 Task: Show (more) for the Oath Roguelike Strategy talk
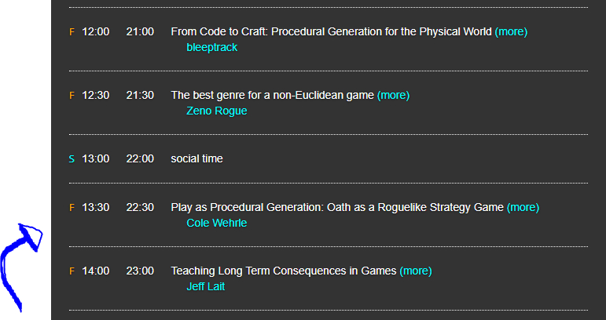click(523, 208)
